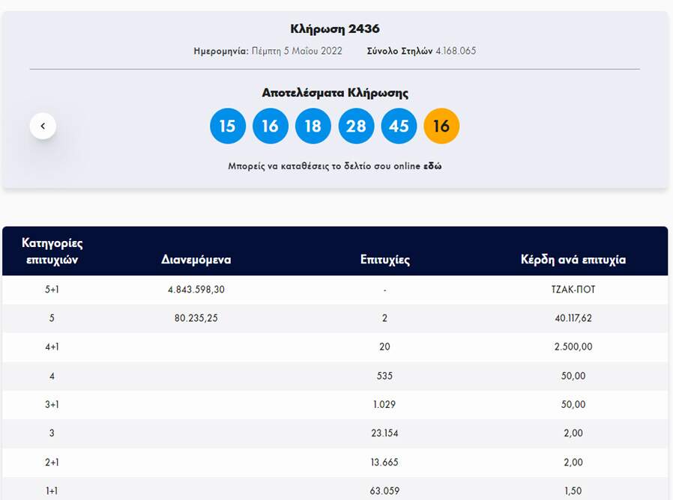Click the 40.117,62 winnings value
673x500 pixels.
(x=573, y=318)
